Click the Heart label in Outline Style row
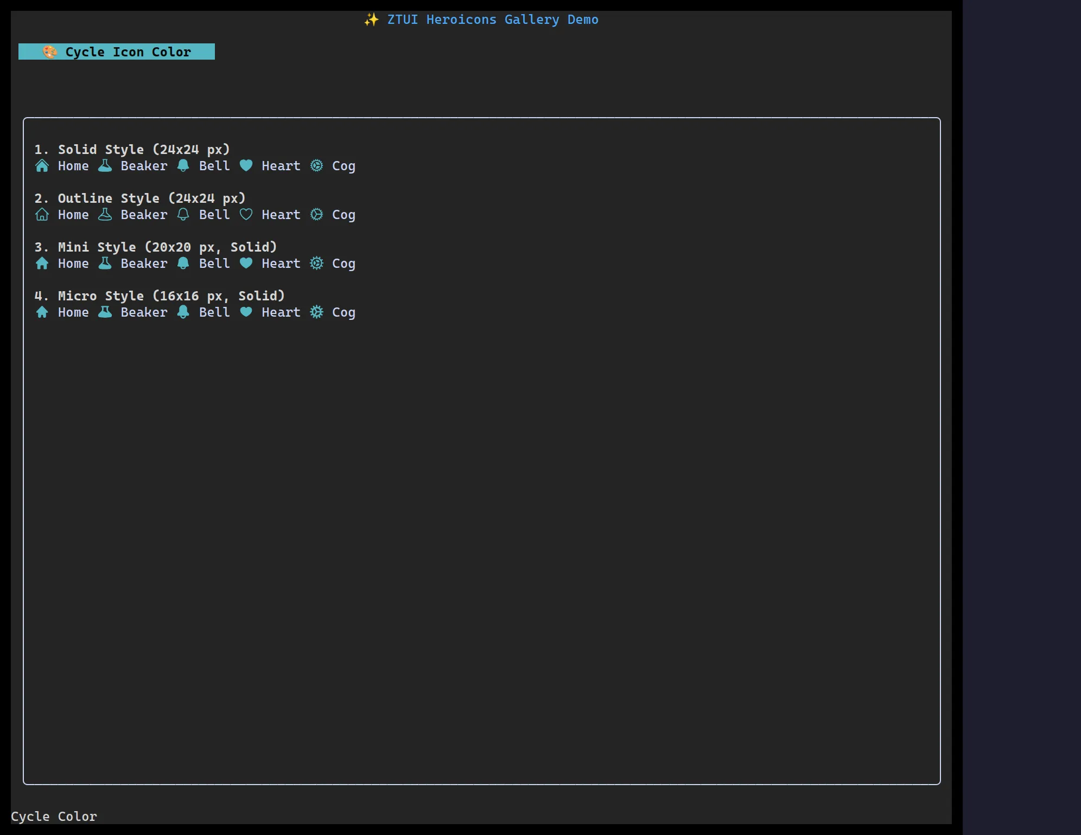Screen dimensions: 1081x835 tap(281, 215)
